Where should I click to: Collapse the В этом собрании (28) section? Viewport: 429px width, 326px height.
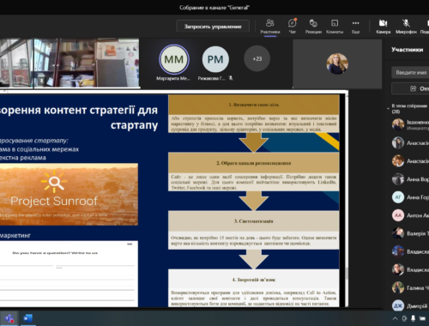(x=388, y=109)
